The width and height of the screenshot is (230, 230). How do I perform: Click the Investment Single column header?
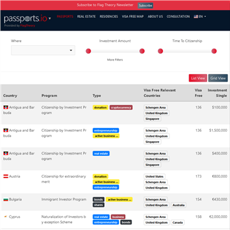point(217,93)
